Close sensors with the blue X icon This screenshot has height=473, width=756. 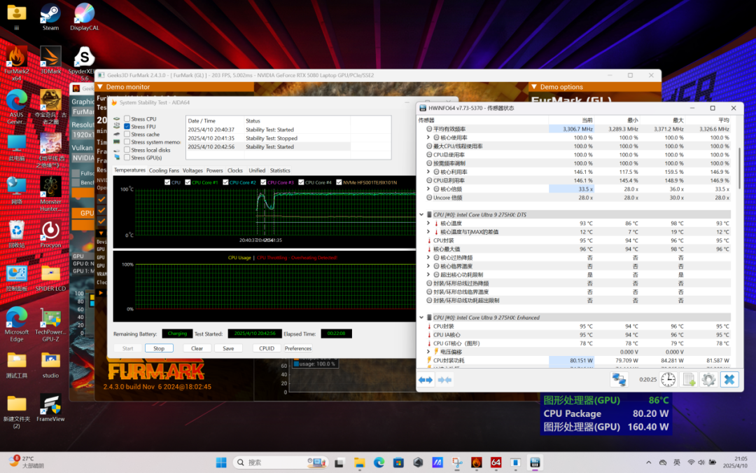pyautogui.click(x=729, y=379)
